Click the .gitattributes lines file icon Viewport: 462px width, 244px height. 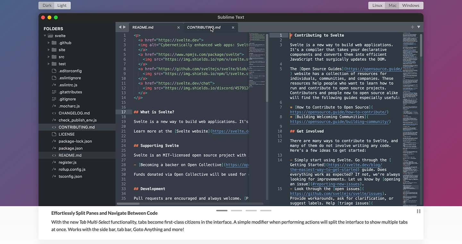pyautogui.click(x=54, y=92)
